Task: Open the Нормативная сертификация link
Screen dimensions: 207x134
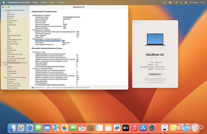Action: 155,79
